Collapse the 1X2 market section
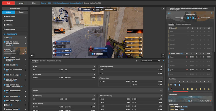216x111 pixels. pos(95,67)
